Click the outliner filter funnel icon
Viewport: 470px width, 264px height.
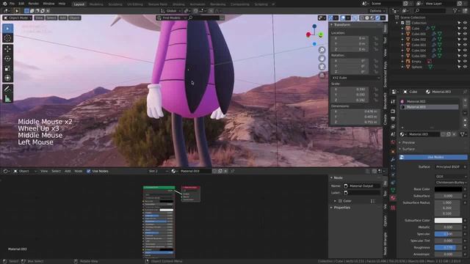coord(455,10)
